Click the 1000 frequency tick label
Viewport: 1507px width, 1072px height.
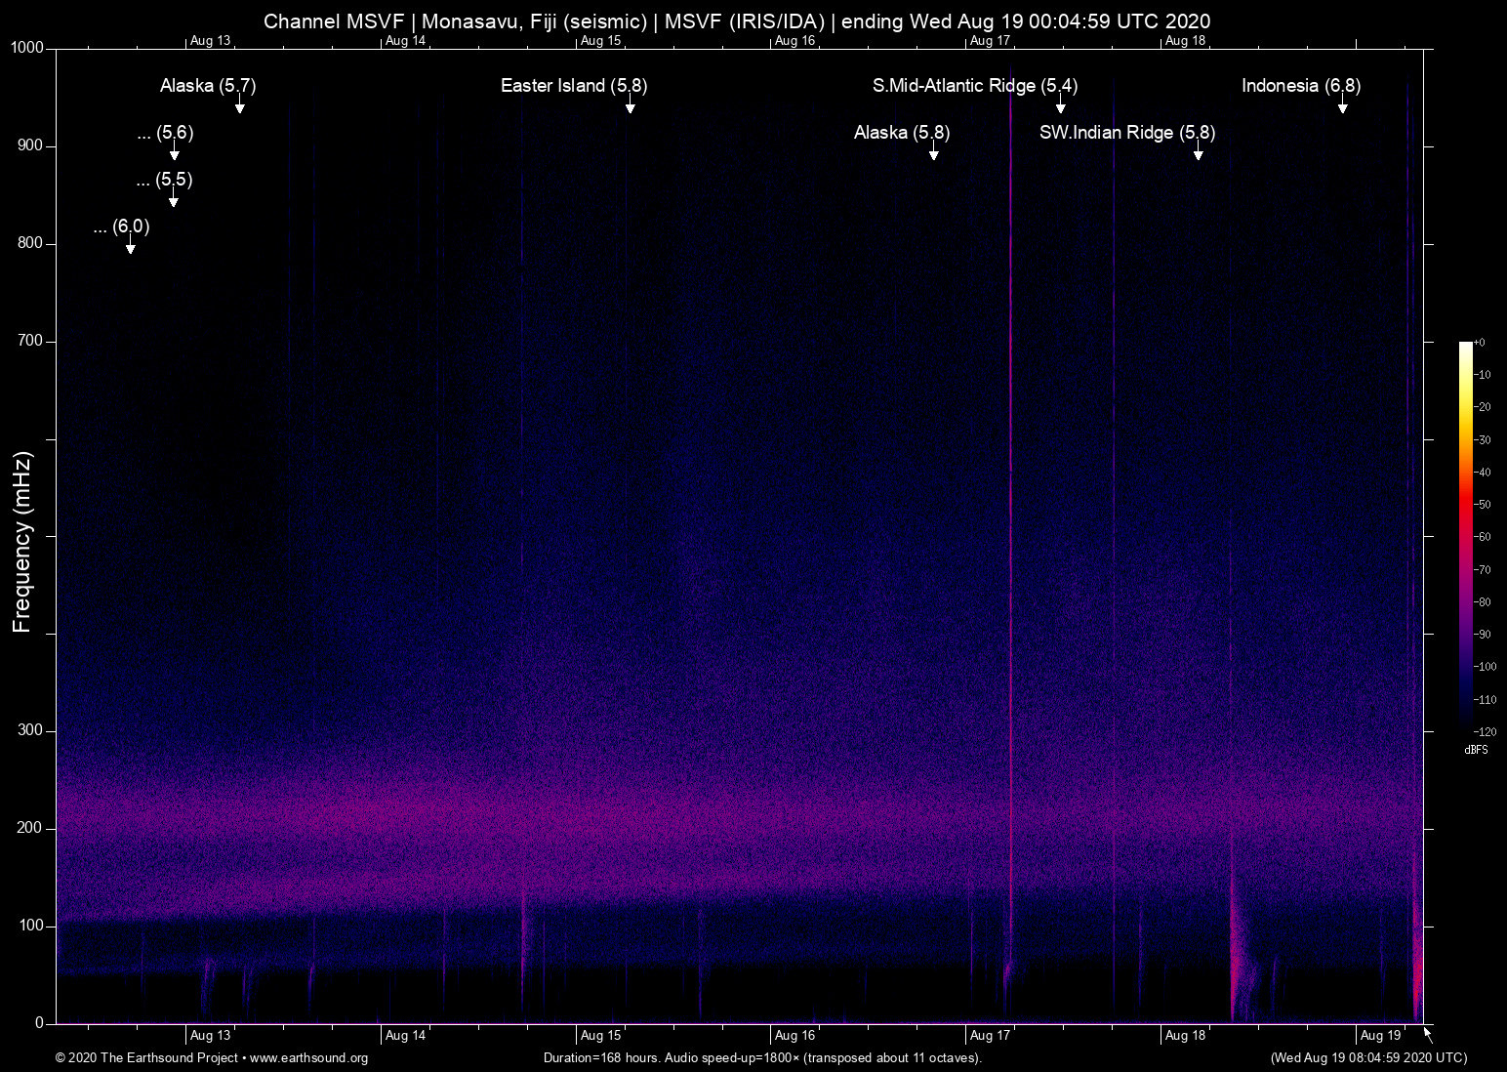(x=27, y=48)
